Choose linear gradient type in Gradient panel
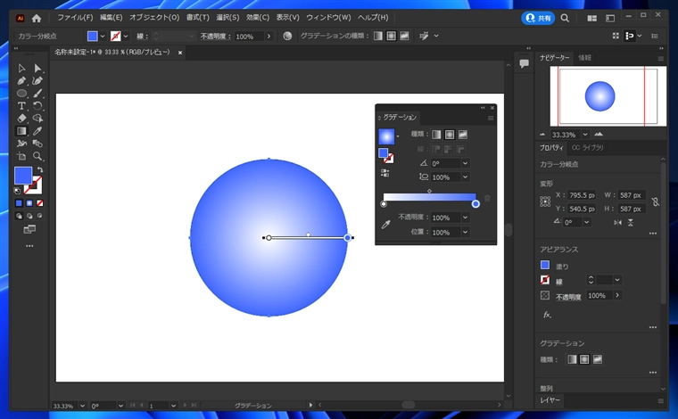The height and width of the screenshot is (419, 678). (x=437, y=135)
